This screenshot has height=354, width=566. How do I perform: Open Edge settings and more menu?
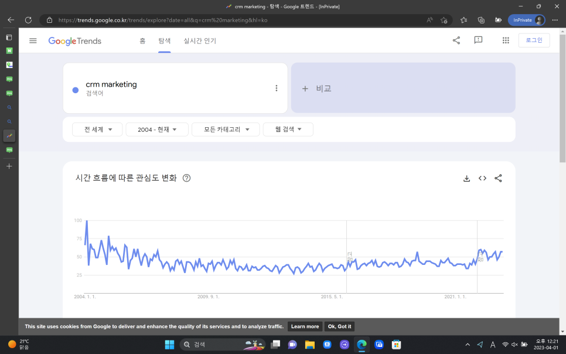point(555,21)
